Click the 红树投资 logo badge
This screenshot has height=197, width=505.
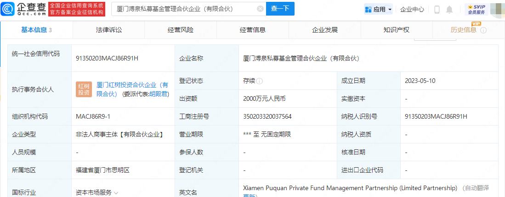(84, 89)
